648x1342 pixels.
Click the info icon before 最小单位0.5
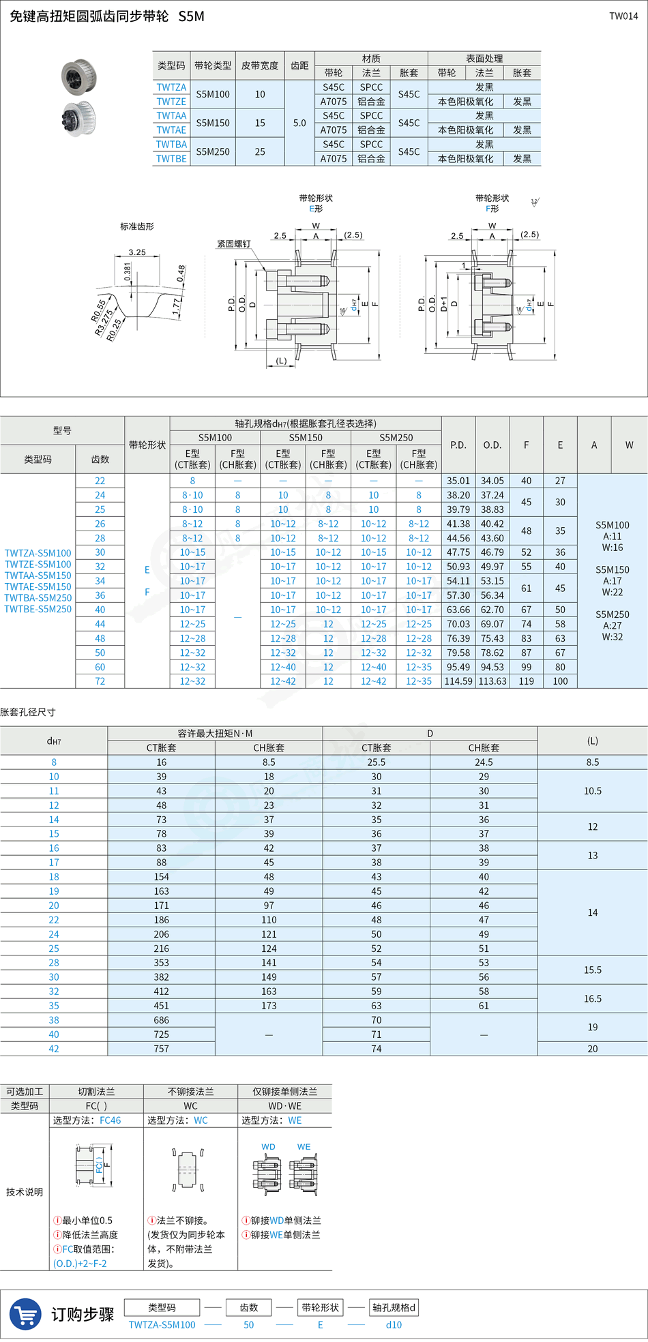[57, 1220]
